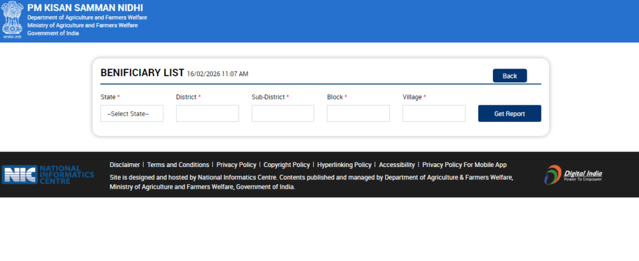The height and width of the screenshot is (261, 639).
Task: Open the Select State dropdown
Action: point(132,113)
